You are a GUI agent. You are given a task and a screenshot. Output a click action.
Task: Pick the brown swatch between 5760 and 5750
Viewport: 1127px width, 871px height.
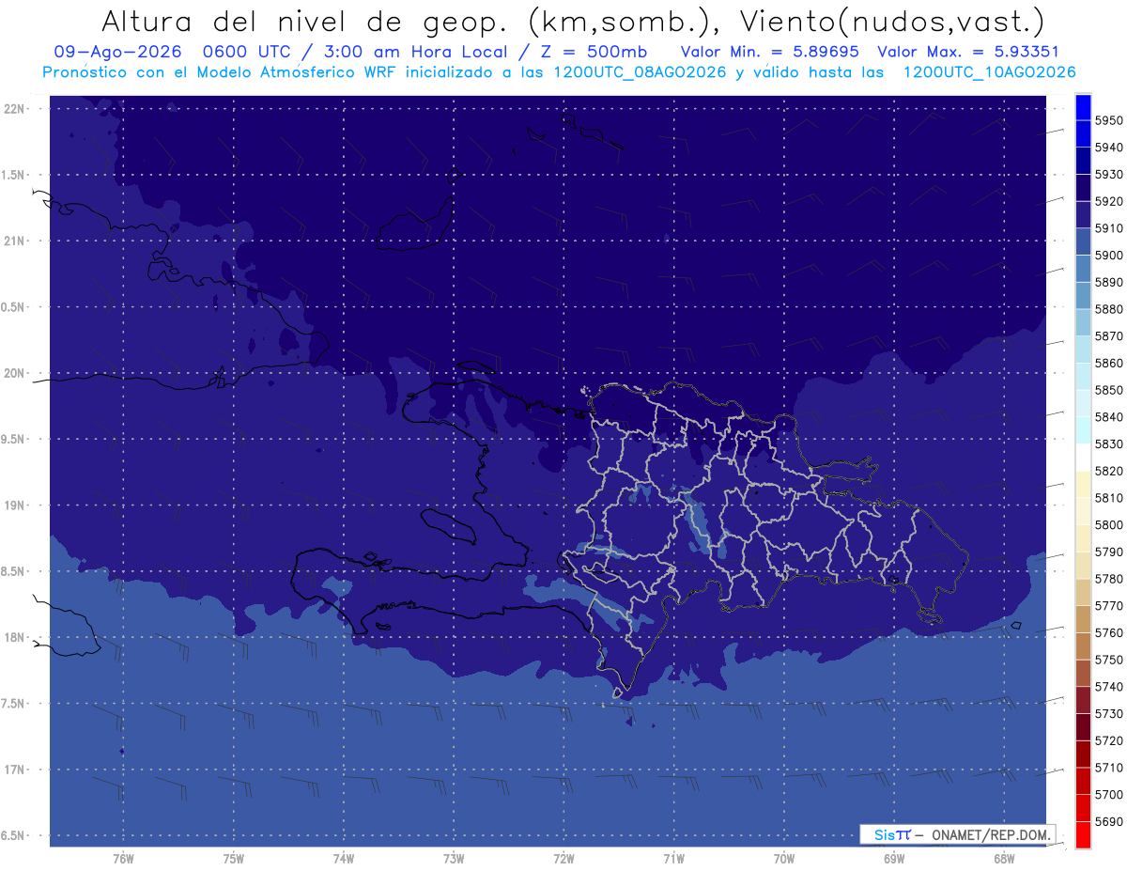pyautogui.click(x=1083, y=645)
